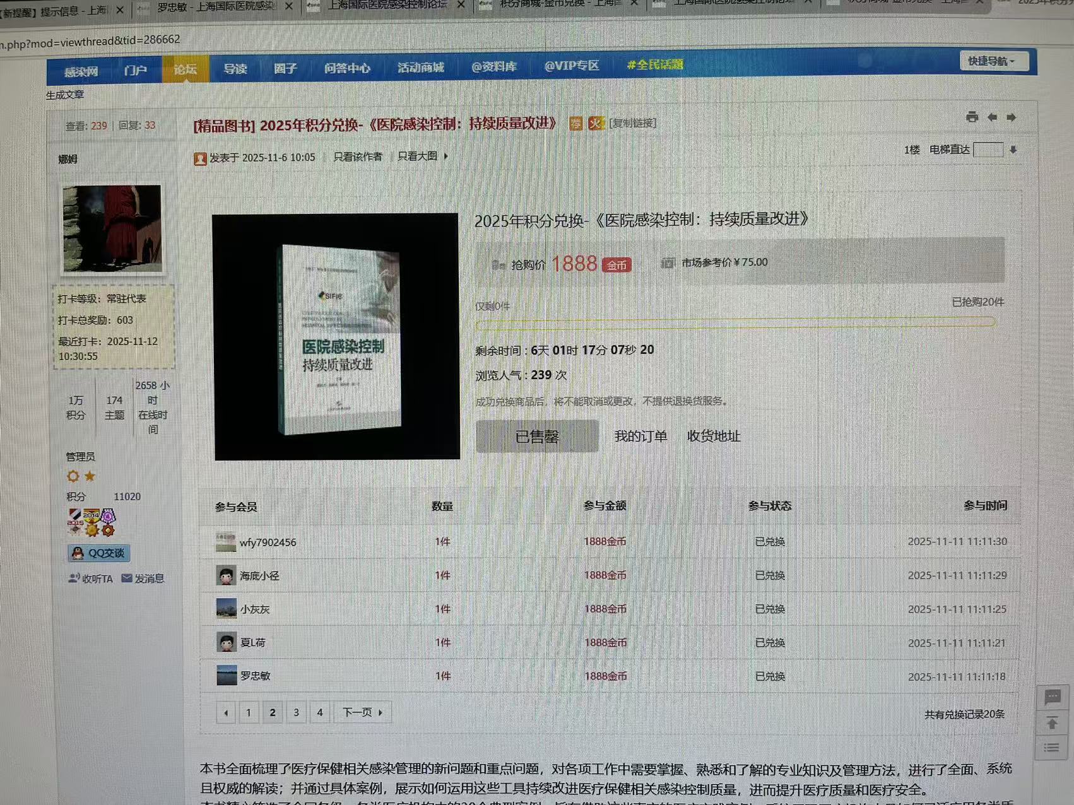Click the 已售罄 sold-out button

tap(537, 437)
